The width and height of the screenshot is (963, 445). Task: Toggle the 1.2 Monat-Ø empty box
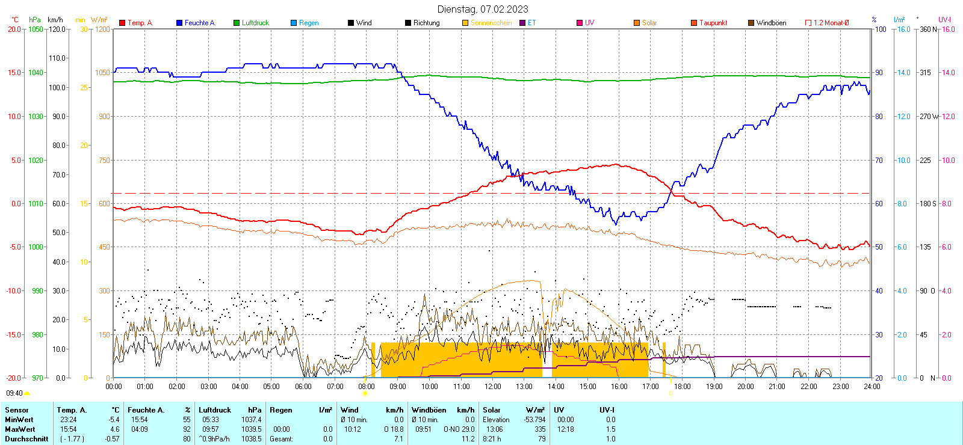[x=808, y=23]
